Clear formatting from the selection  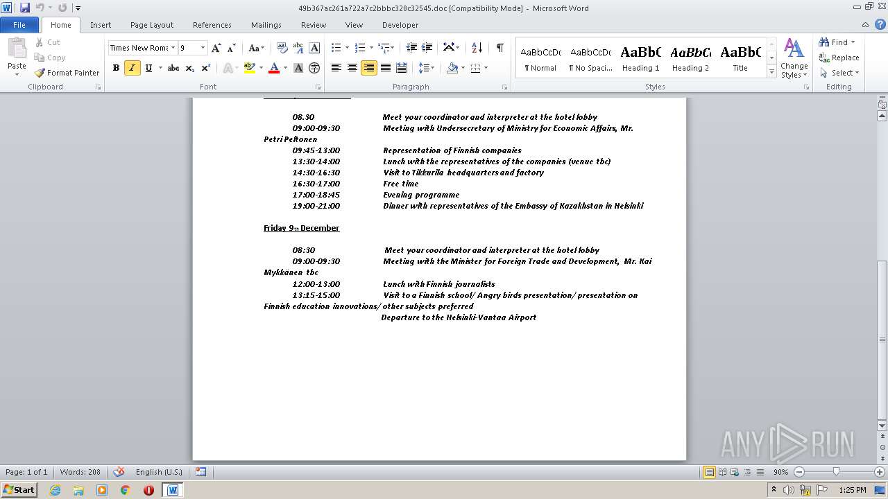coord(282,48)
